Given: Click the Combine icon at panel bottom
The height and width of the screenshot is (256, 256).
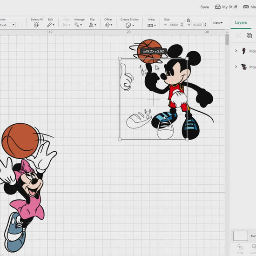Looking at the screenshot, I should tap(254, 247).
